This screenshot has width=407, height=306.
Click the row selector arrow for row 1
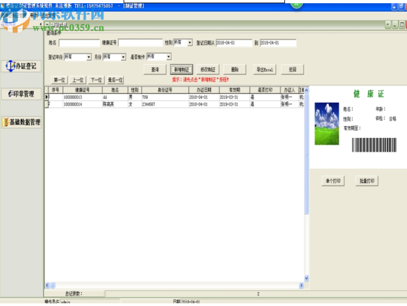click(x=47, y=97)
